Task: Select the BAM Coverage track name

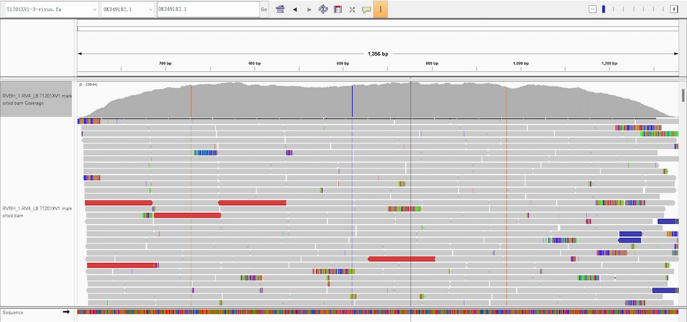Action: [37, 100]
